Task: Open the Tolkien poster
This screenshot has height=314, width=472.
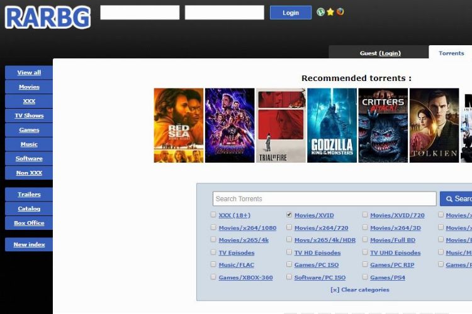Action: pos(434,126)
